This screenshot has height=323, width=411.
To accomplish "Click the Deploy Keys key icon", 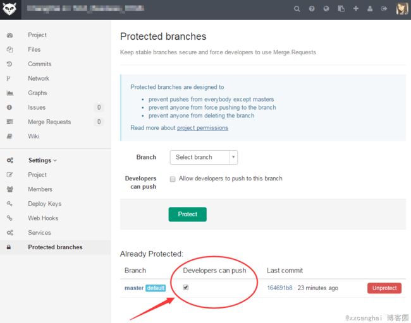I will click(x=9, y=204).
